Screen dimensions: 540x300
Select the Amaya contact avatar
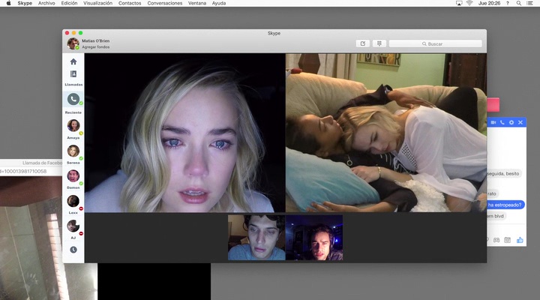point(73,125)
